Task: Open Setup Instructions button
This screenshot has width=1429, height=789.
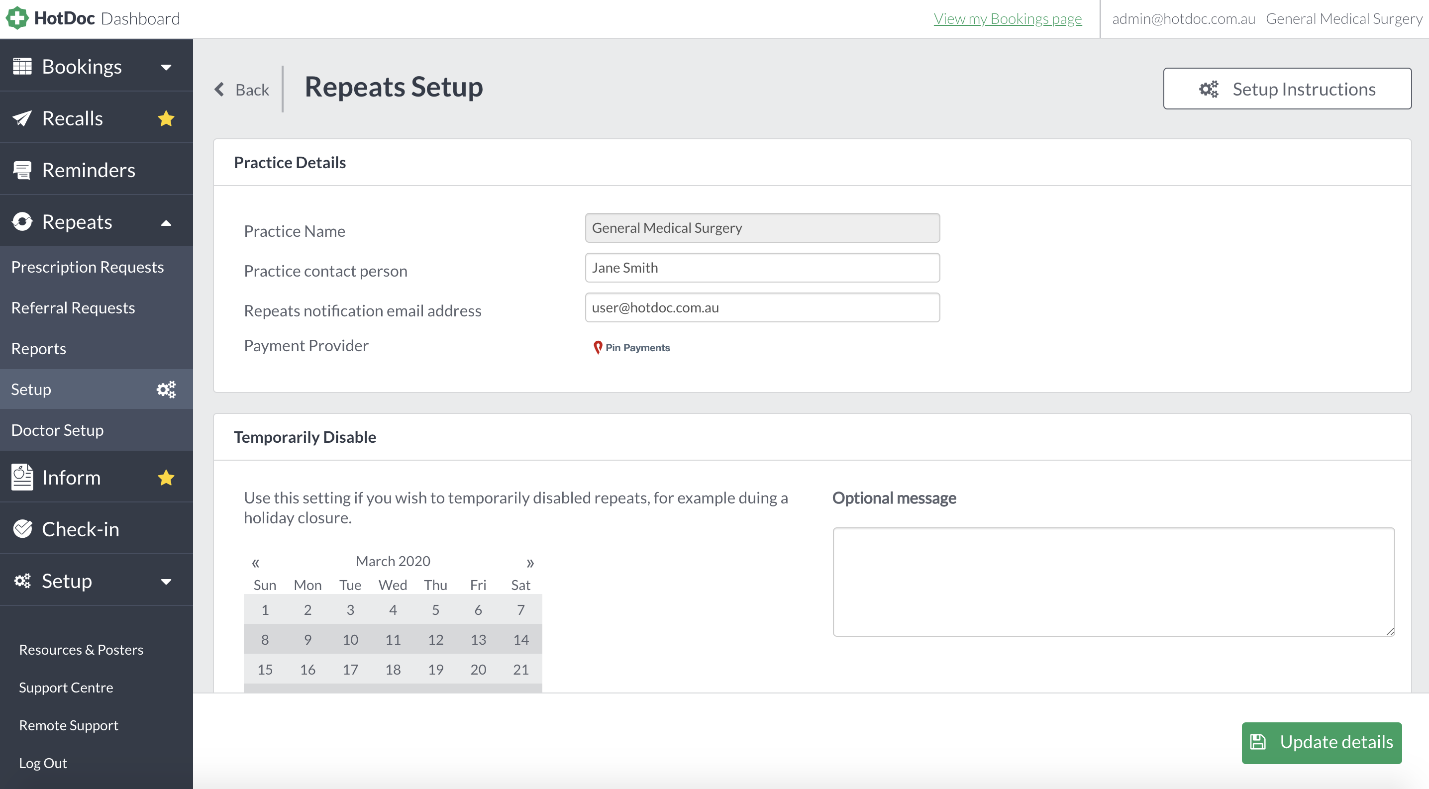Action: pyautogui.click(x=1287, y=89)
